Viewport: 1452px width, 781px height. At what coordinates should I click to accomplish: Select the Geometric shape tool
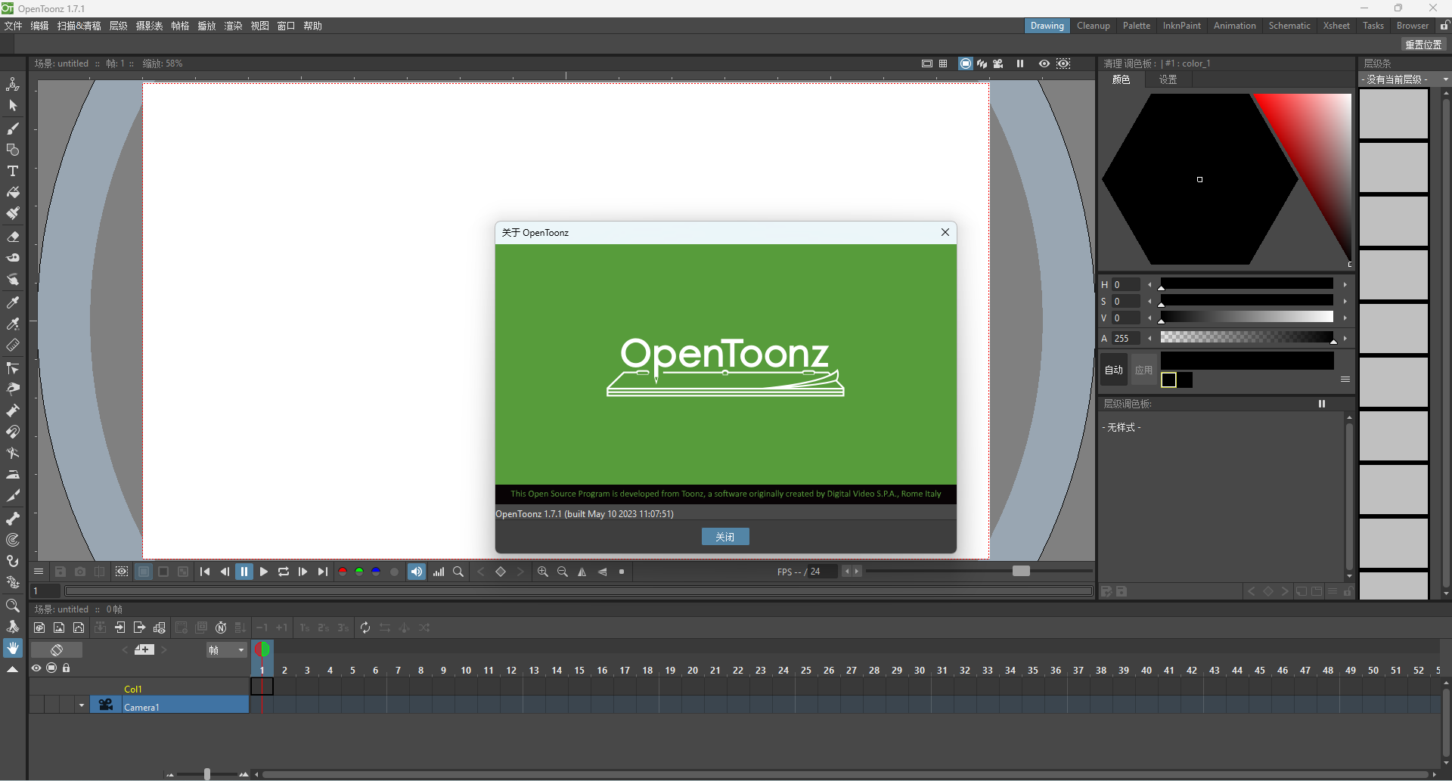click(13, 150)
